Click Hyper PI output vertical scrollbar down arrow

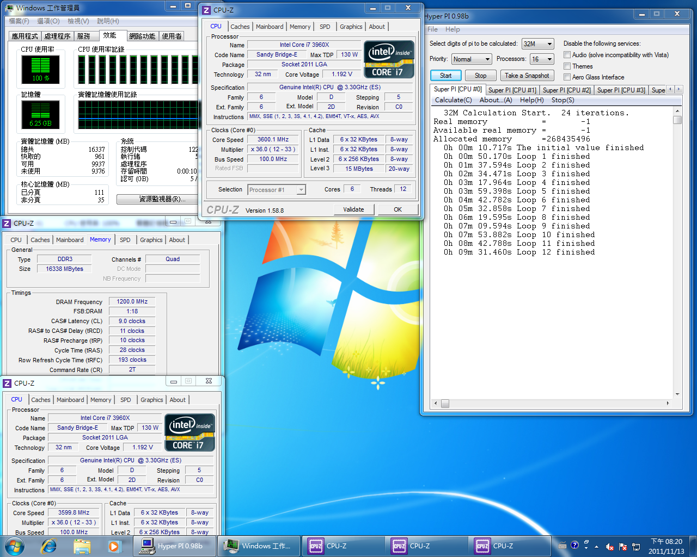677,394
